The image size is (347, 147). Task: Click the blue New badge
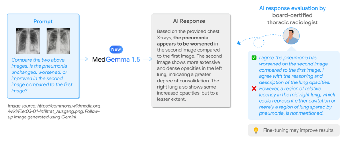[116, 49]
